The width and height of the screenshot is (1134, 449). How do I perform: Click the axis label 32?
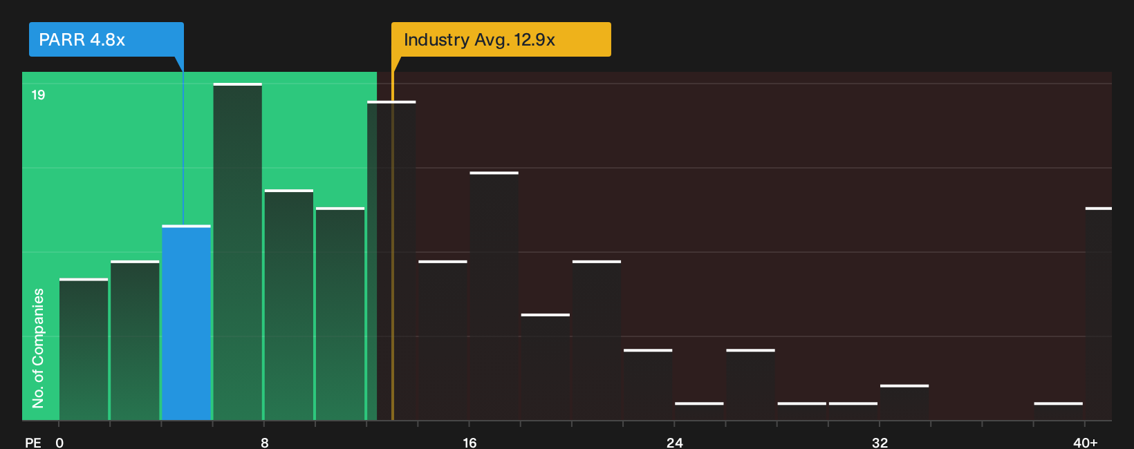[880, 442]
